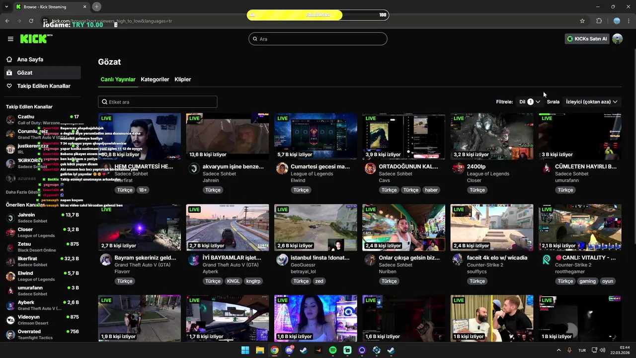This screenshot has height=358, width=636.
Task: Open File Explorer from taskbar
Action: pyautogui.click(x=260, y=350)
